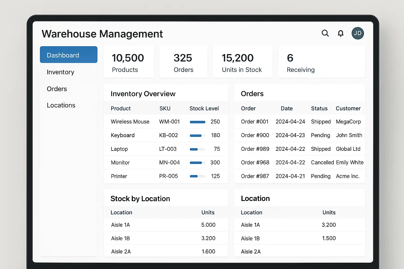Open Order #001 in the Orders table

click(x=255, y=122)
